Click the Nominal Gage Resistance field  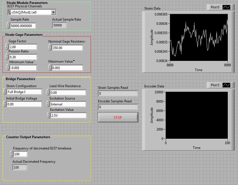pos(67,48)
